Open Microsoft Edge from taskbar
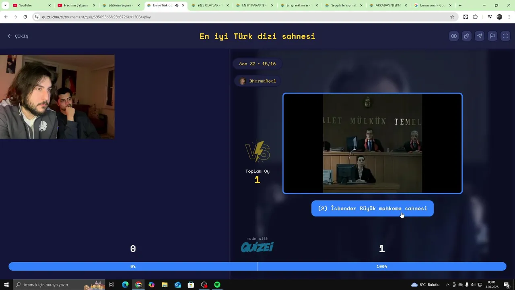Image resolution: width=515 pixels, height=290 pixels. tap(125, 285)
